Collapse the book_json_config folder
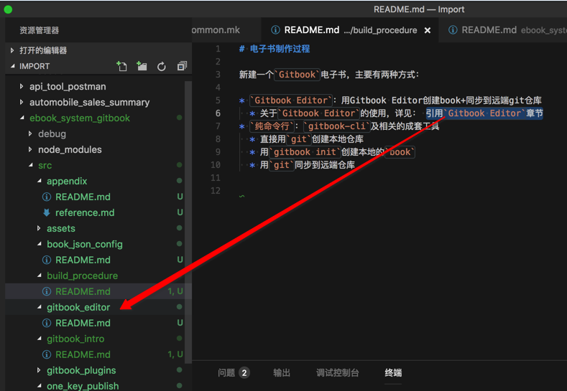 pyautogui.click(x=40, y=244)
